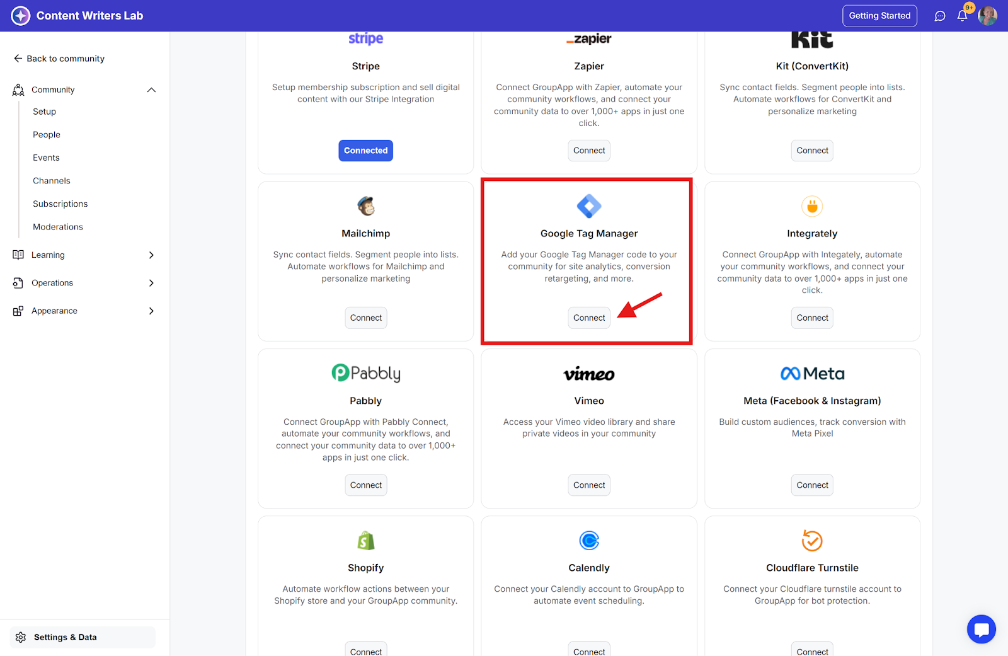Open Settings & Data
This screenshot has height=656, width=1008.
[x=83, y=637]
